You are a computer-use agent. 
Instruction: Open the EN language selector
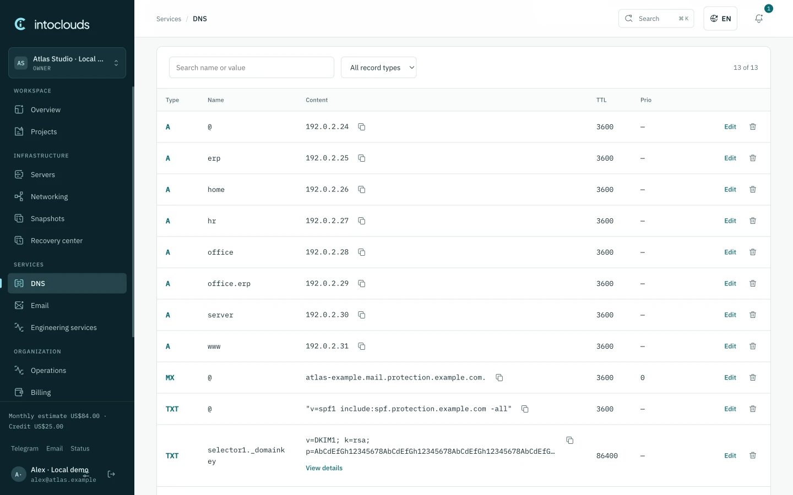pos(720,19)
